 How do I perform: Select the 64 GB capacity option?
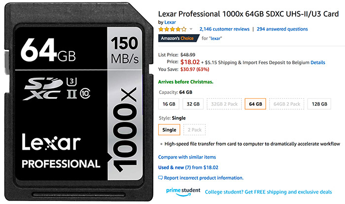tap(255, 104)
